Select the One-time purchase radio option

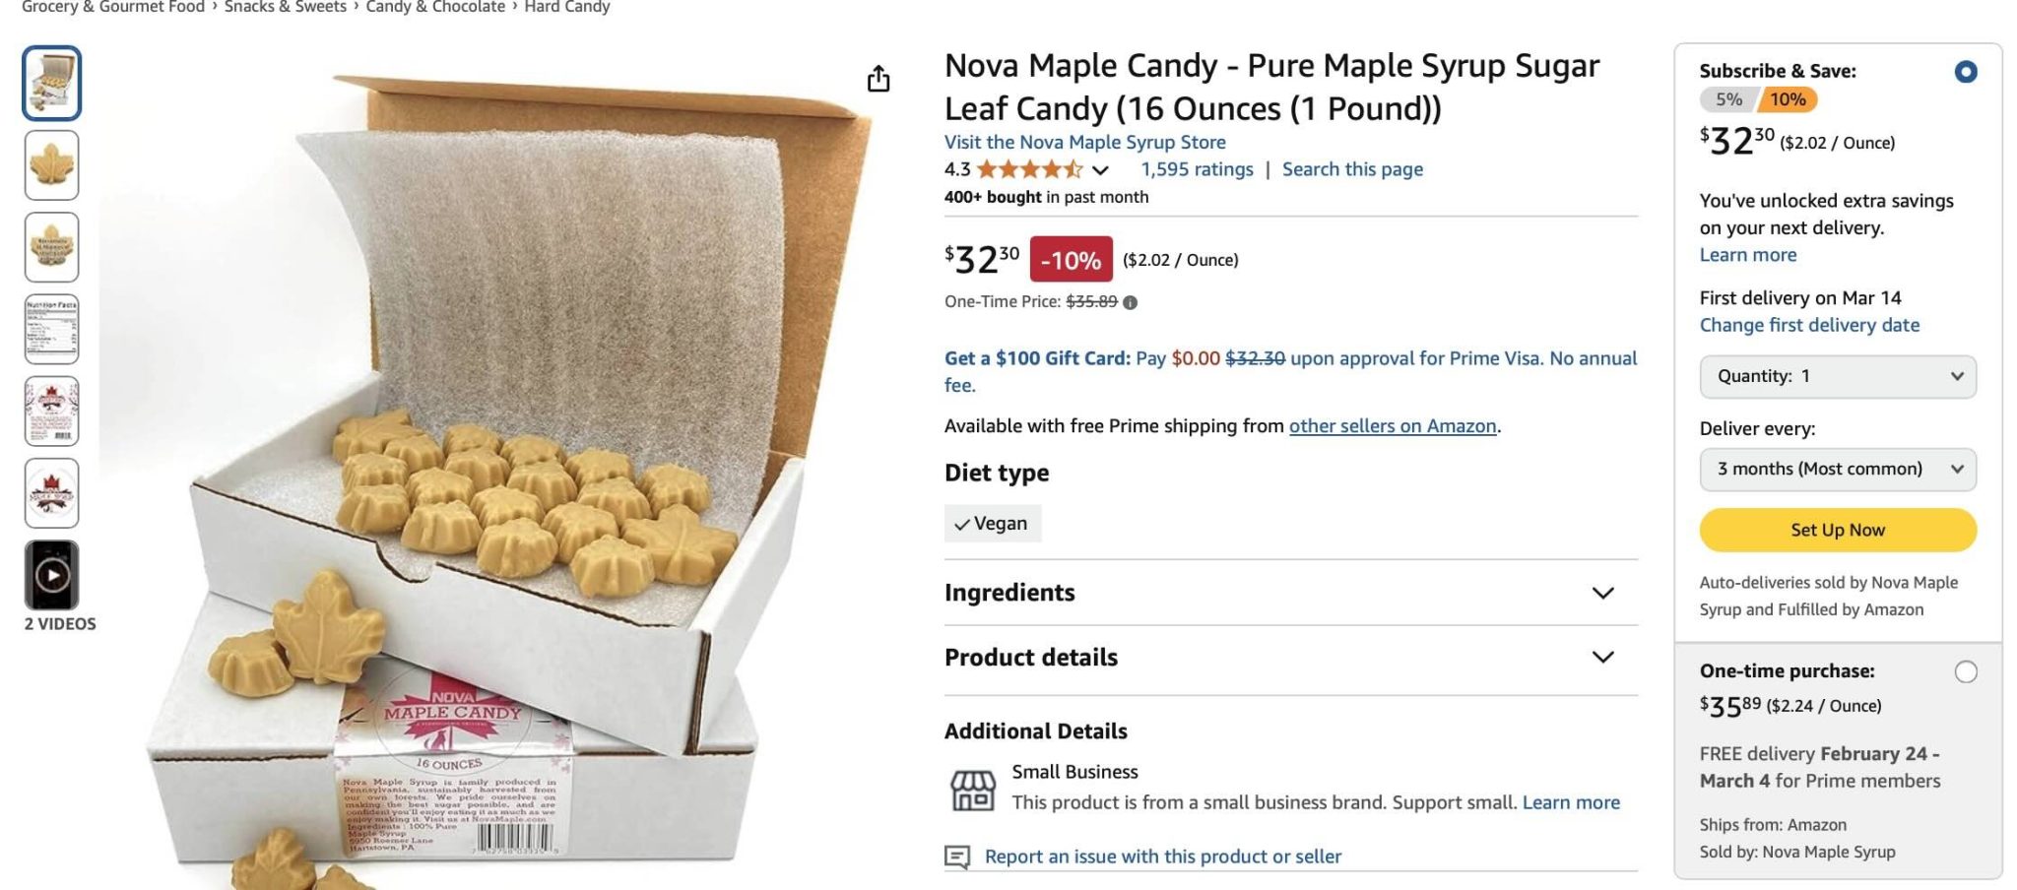point(1965,672)
